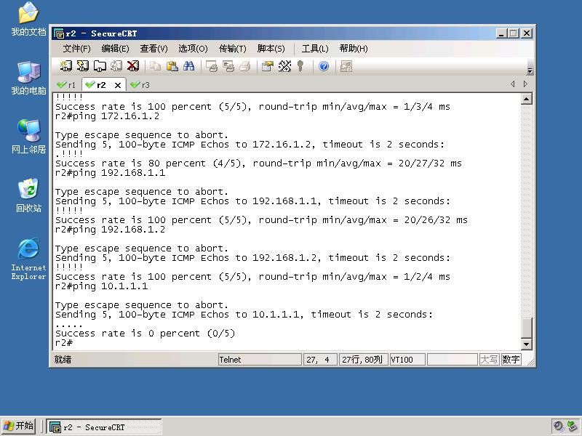The height and width of the screenshot is (436, 582).
Task: Click the Copy toolbar icon
Action: (x=155, y=66)
